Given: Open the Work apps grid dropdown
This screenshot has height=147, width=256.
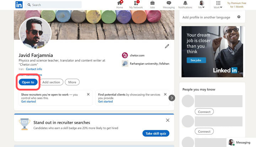Looking at the screenshot, I should [218, 5].
